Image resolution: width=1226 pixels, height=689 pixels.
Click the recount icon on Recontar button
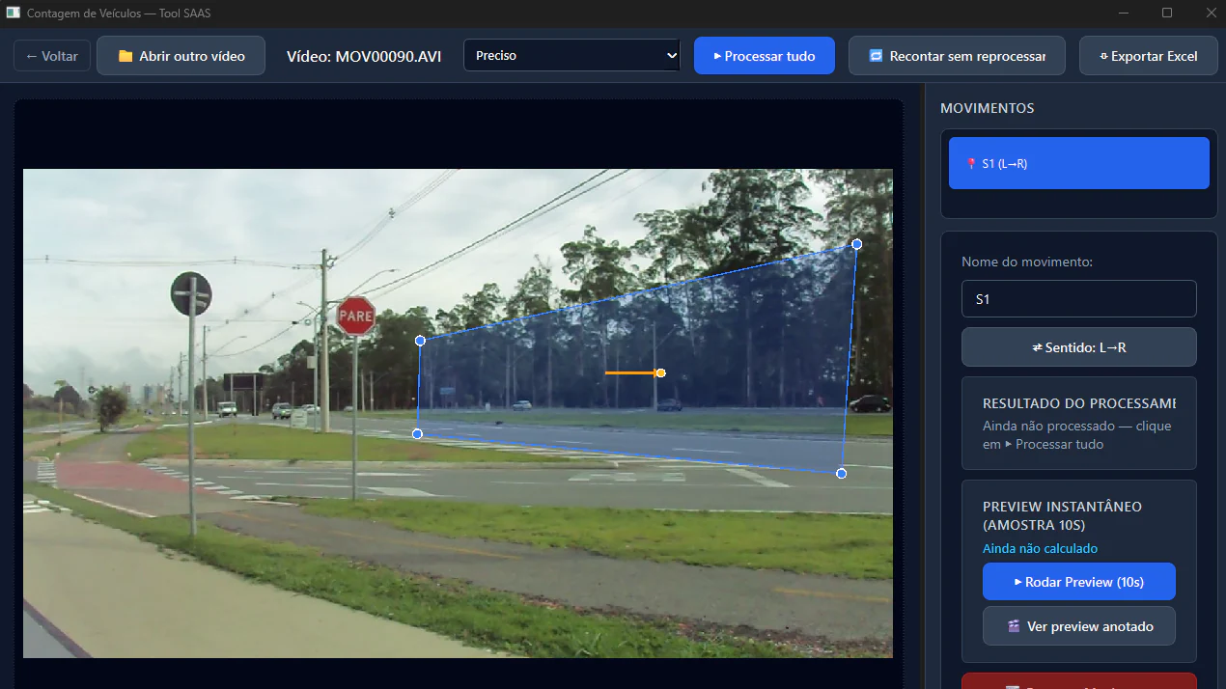point(876,56)
